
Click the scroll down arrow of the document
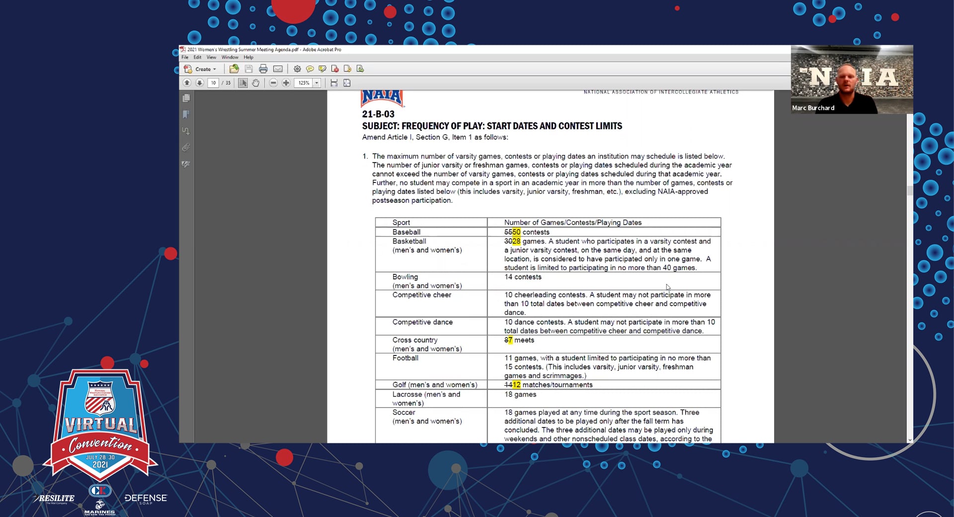pos(910,440)
